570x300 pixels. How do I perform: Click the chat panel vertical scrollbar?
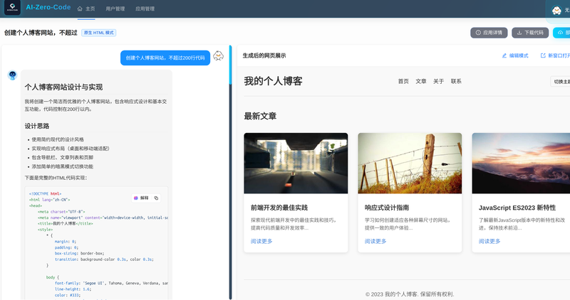[230, 172]
